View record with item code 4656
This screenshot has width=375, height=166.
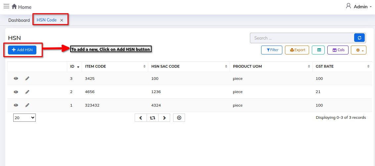pyautogui.click(x=16, y=92)
